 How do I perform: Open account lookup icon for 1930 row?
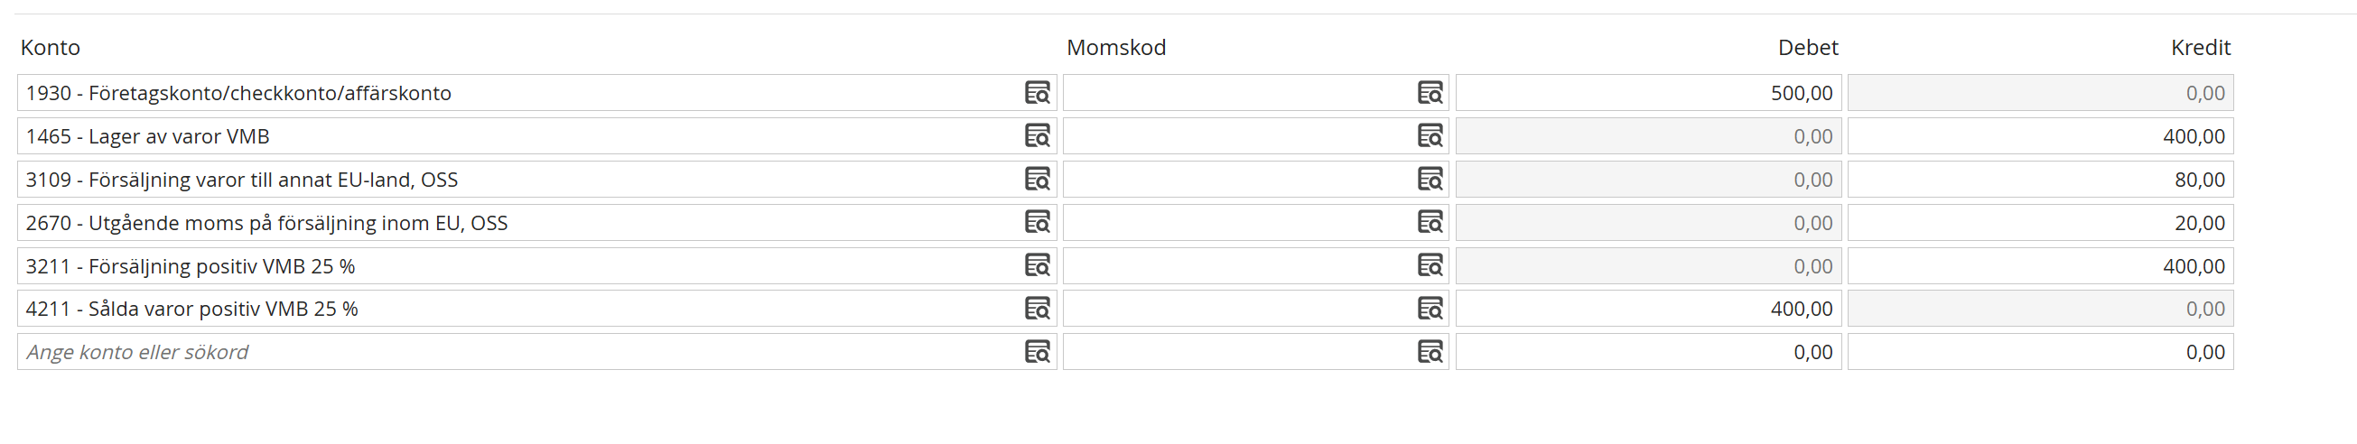pos(1037,92)
